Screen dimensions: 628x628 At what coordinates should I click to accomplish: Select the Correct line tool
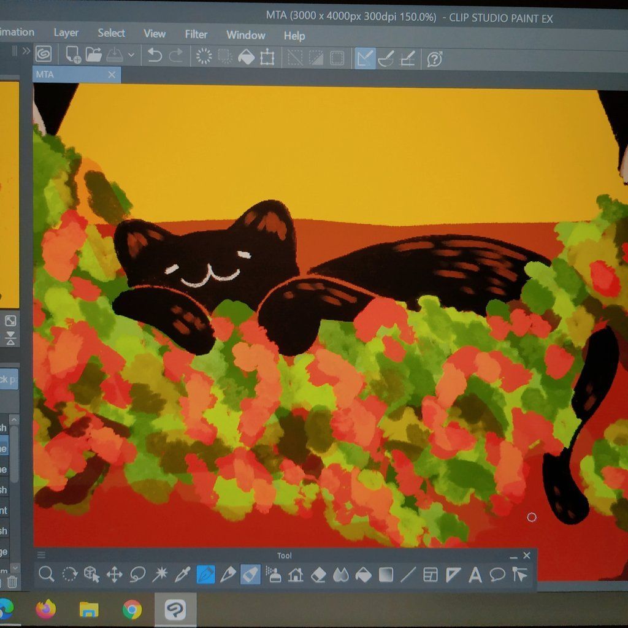coord(519,574)
